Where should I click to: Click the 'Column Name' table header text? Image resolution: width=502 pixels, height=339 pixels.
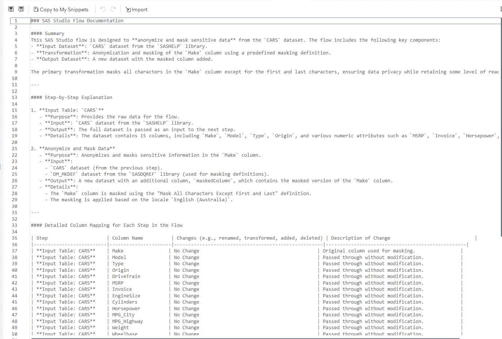128,238
